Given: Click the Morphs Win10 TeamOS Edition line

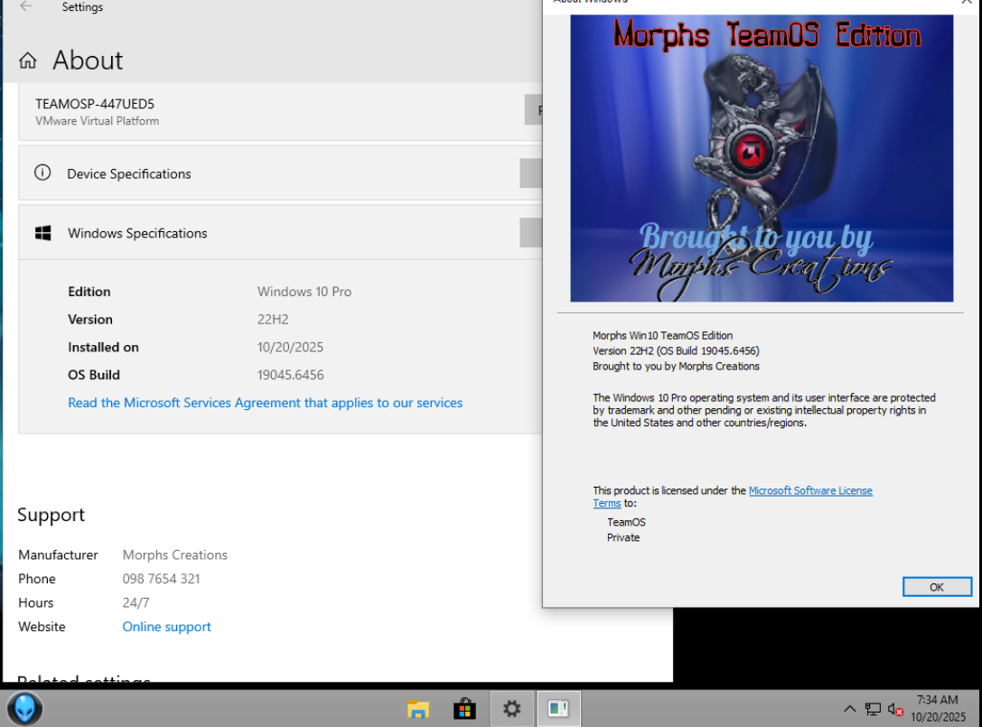Looking at the screenshot, I should [x=662, y=336].
